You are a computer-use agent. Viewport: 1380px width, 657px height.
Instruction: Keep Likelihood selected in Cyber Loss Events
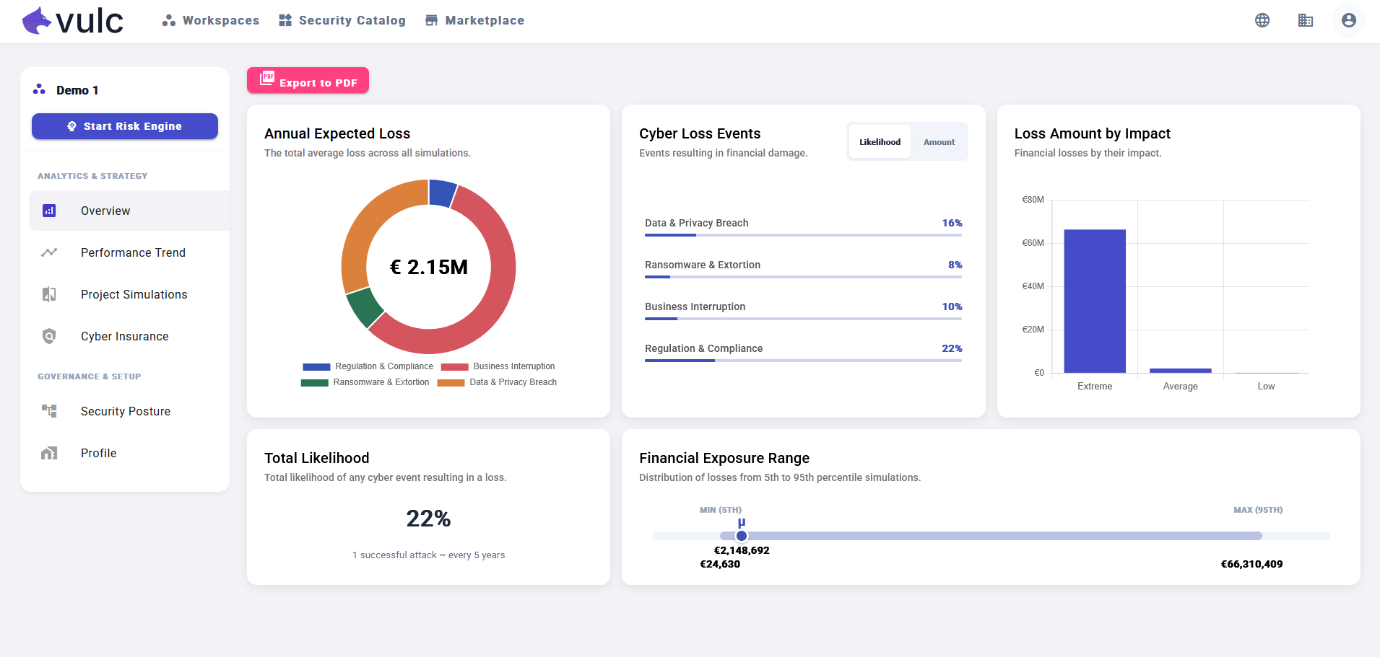879,141
